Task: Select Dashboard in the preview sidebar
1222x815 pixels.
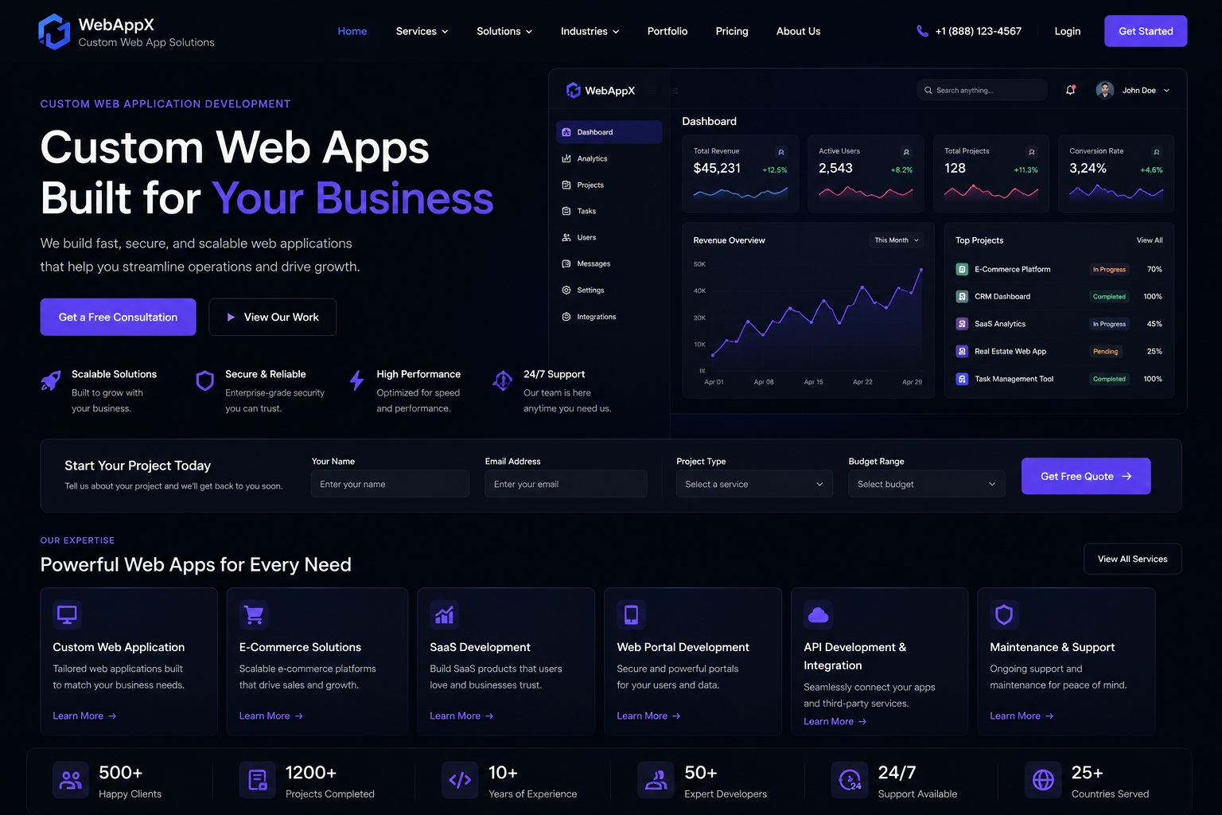Action: 609,132
